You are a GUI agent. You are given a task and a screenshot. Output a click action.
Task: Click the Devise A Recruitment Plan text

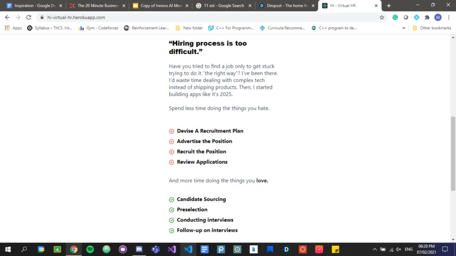[210, 131]
